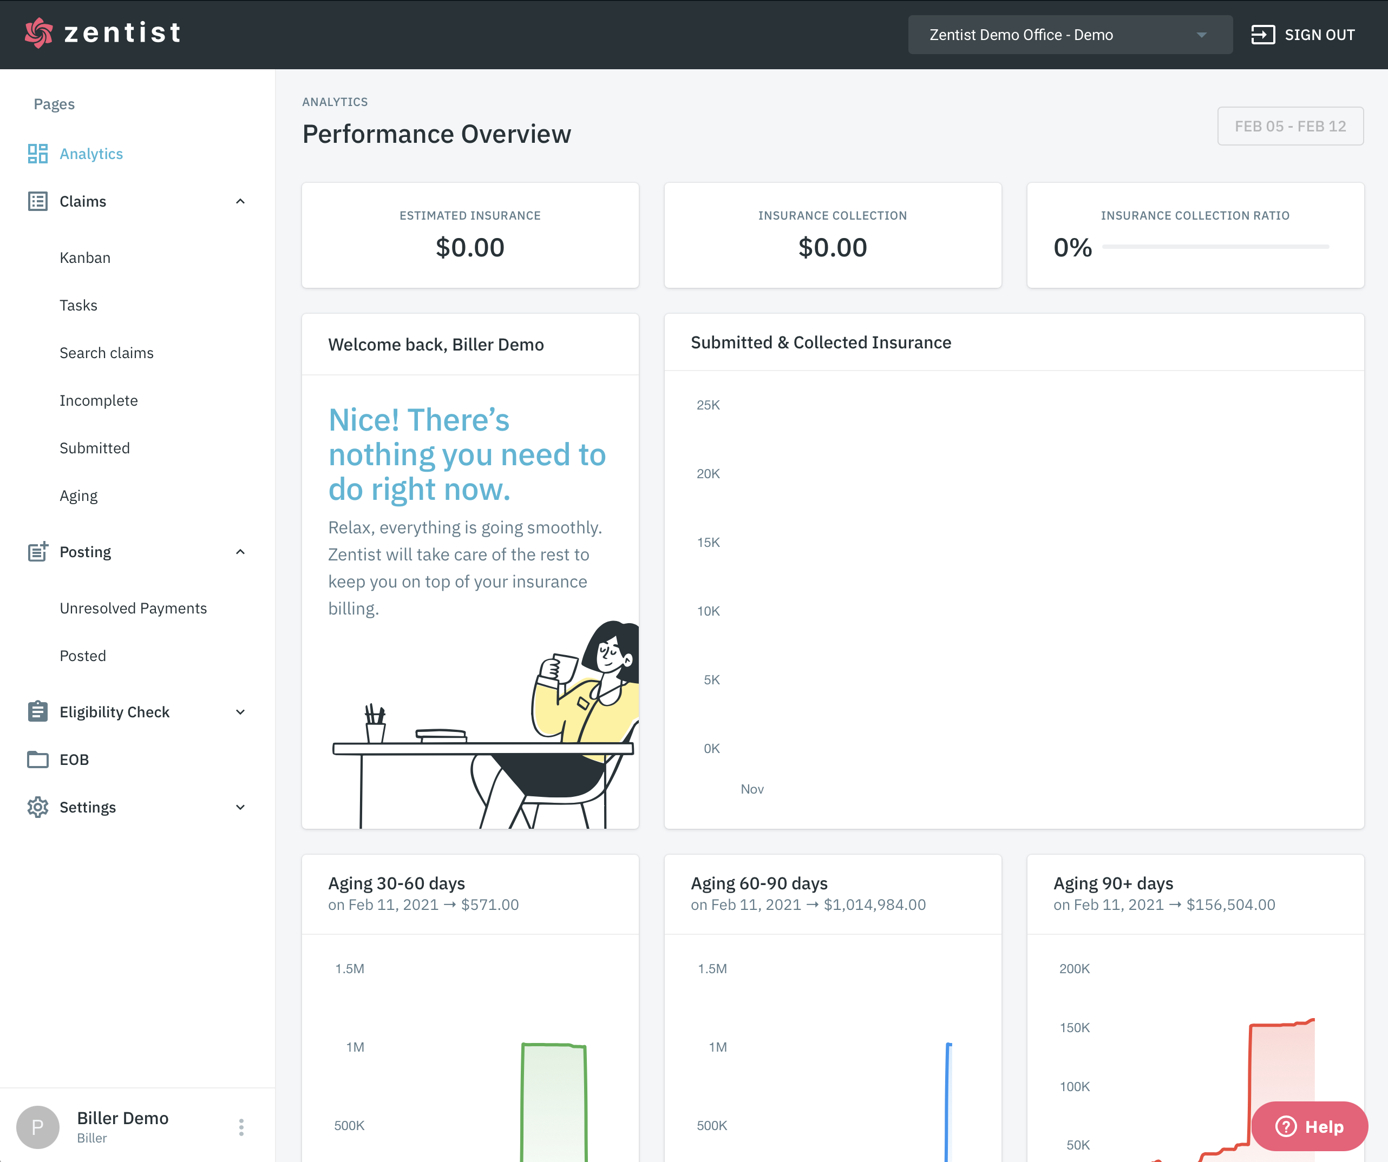Click the green Aging 30-60 chart area
The image size is (1388, 1162).
point(554,1102)
